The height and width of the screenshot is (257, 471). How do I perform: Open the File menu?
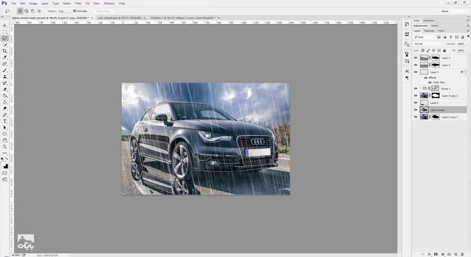(13, 3)
